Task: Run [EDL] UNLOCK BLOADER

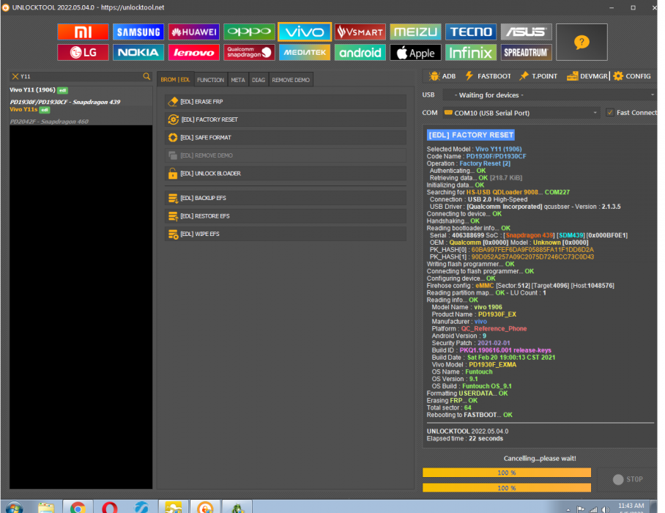Action: click(x=286, y=174)
